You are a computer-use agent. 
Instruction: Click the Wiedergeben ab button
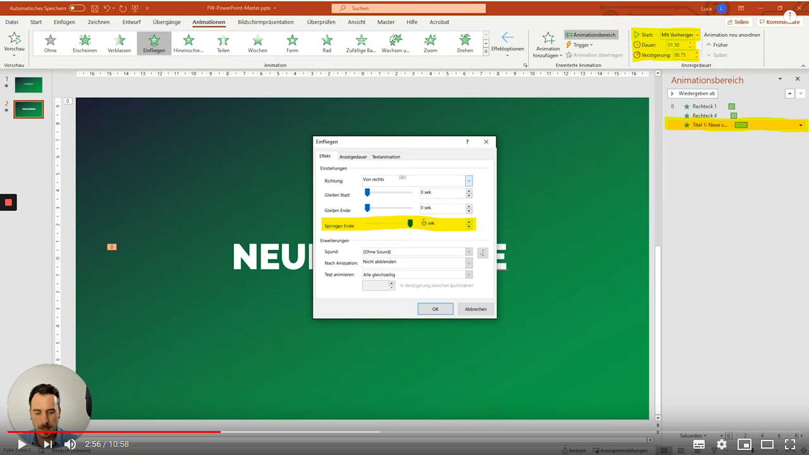pos(693,93)
